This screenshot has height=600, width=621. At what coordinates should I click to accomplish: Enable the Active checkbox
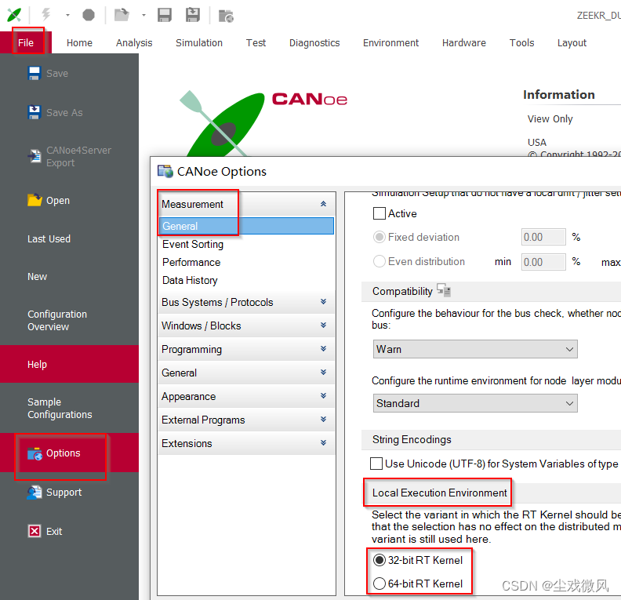click(379, 213)
